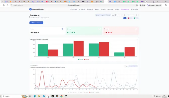Collapse the Динамика доходов и расходов panel
169x98 pixels.
click(137, 39)
